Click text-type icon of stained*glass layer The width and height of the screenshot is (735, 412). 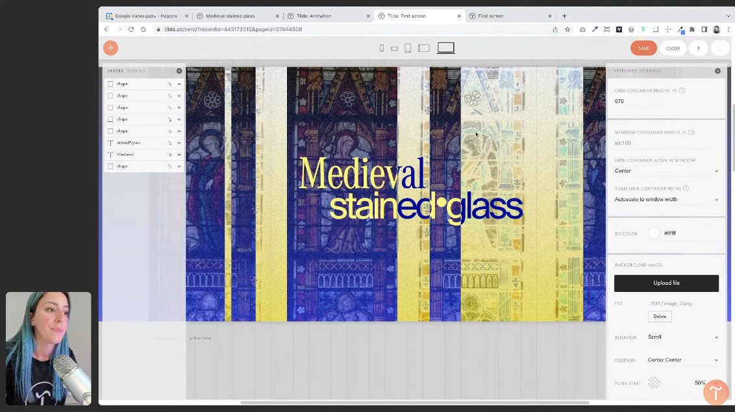110,143
